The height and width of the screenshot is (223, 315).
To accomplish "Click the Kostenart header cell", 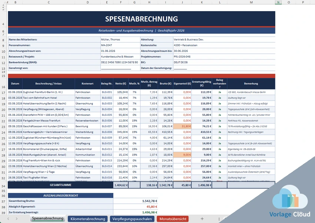I will [x=87, y=83].
